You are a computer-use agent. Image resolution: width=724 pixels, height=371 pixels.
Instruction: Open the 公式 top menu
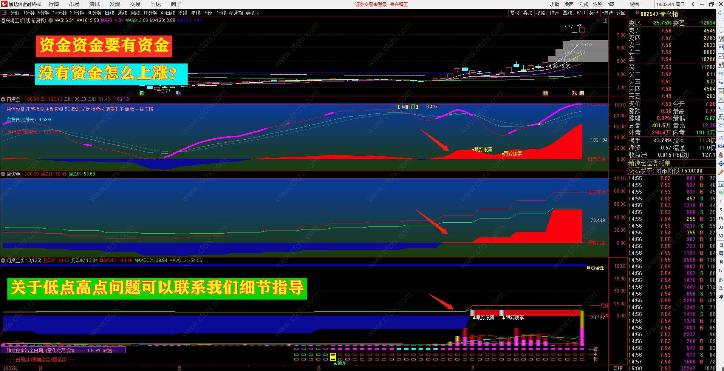click(x=583, y=4)
